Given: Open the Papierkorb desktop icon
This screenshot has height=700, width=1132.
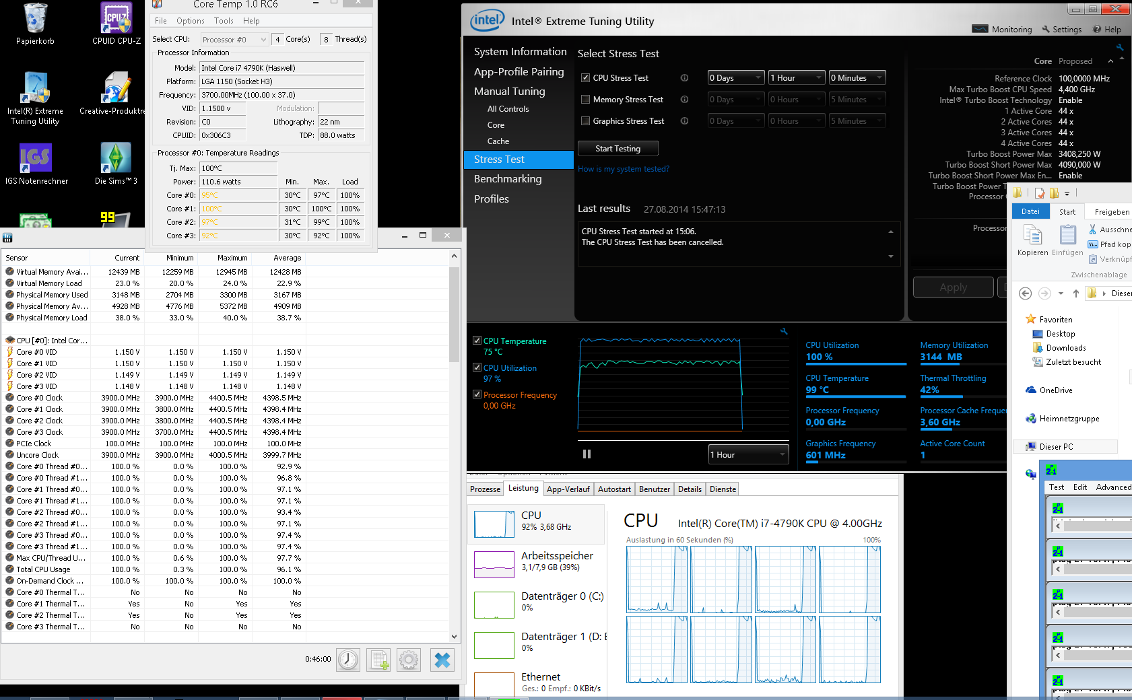Looking at the screenshot, I should [35, 24].
